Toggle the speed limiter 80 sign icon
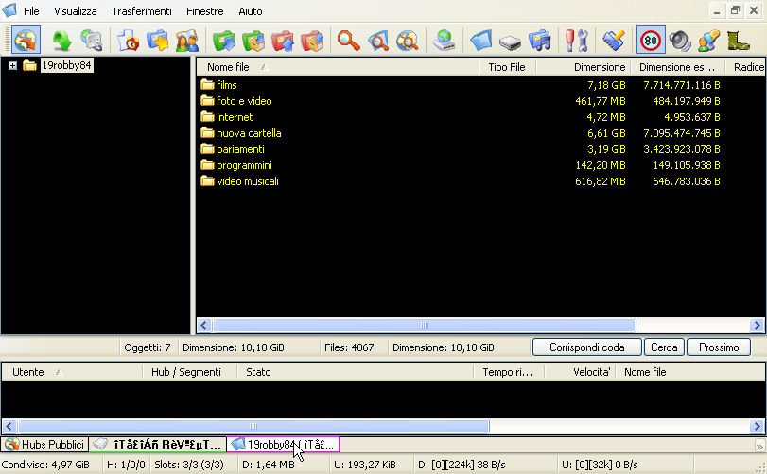Image resolution: width=767 pixels, height=474 pixels. click(x=651, y=41)
